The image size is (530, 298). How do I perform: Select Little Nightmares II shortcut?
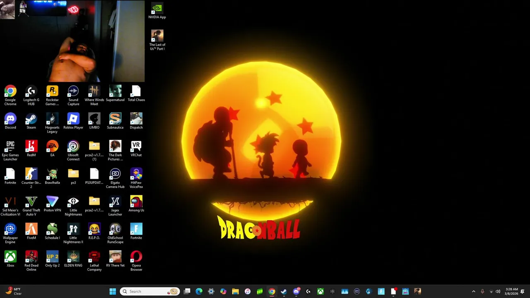[73, 233]
